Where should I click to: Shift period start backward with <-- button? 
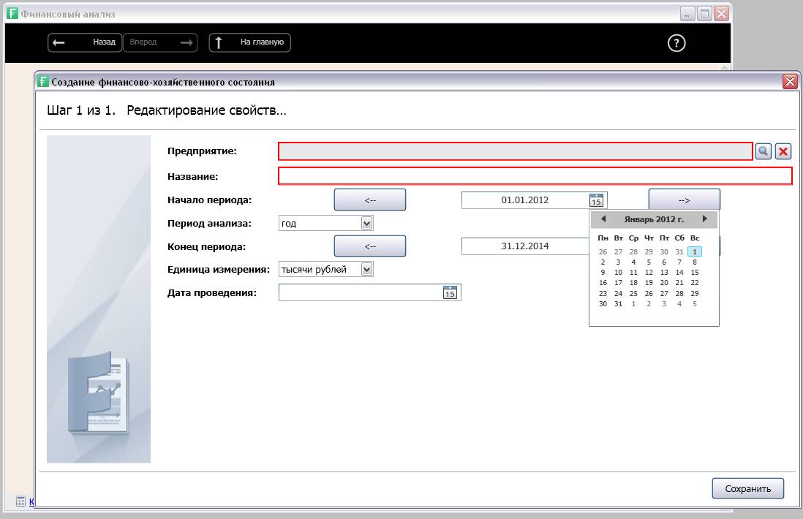(x=369, y=200)
